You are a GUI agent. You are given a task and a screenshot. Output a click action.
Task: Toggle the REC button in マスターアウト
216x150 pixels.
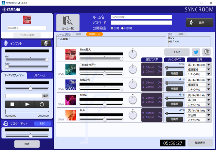point(43,123)
